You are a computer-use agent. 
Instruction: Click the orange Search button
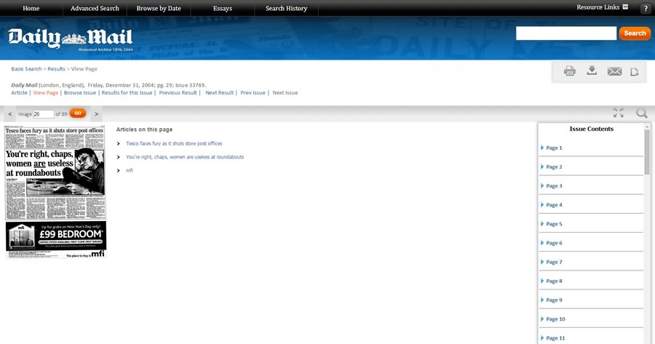[x=635, y=33]
